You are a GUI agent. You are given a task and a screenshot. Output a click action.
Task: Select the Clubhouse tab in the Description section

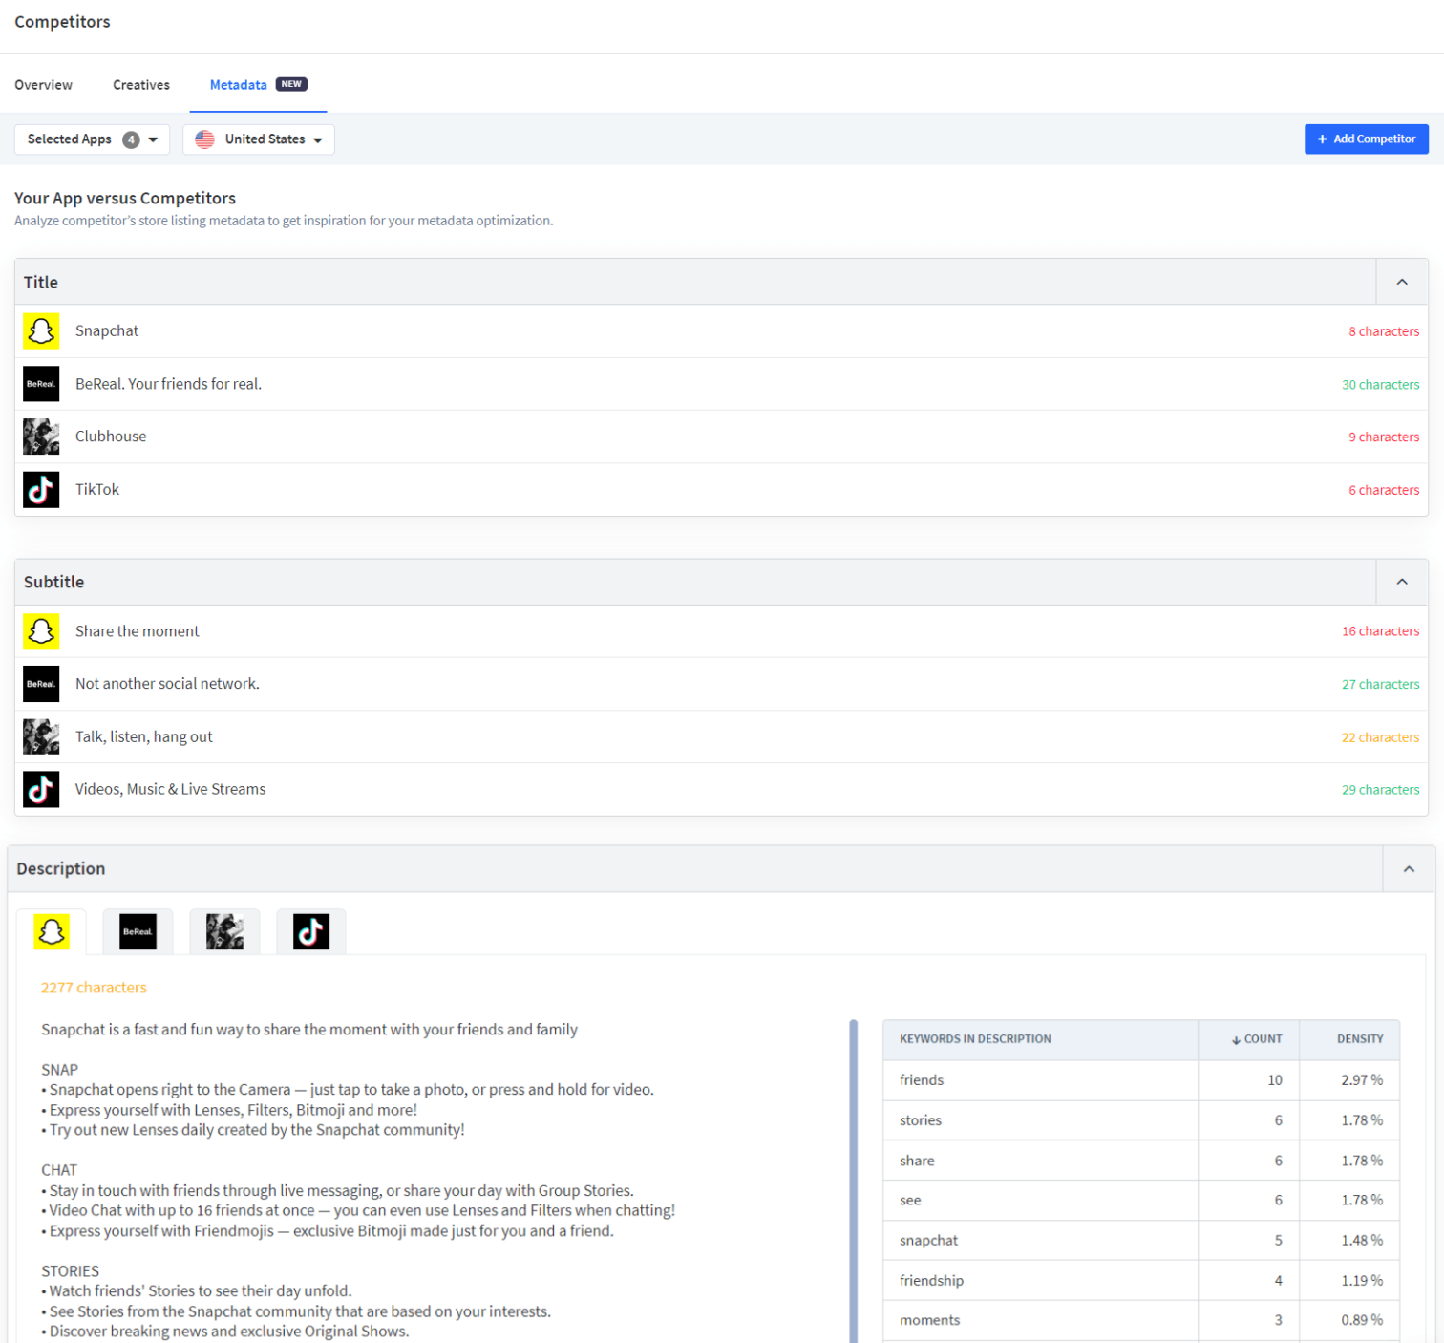coord(224,931)
